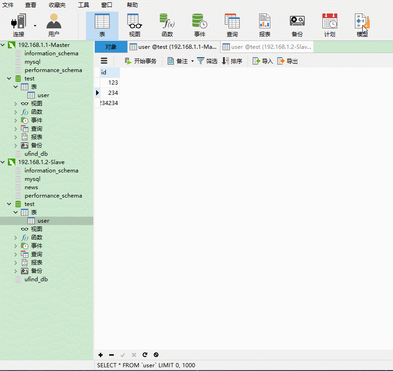Select the 事件 (Event) toolbar icon
Screen dimensions: 393x371
pyautogui.click(x=199, y=25)
